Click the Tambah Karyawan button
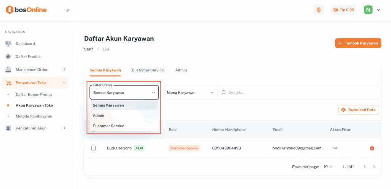 pos(358,43)
